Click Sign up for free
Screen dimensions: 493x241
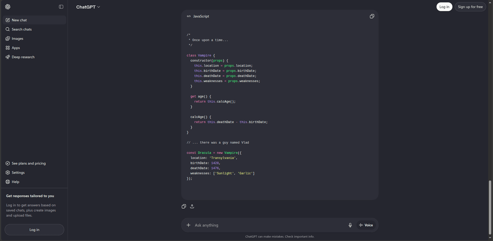470,7
